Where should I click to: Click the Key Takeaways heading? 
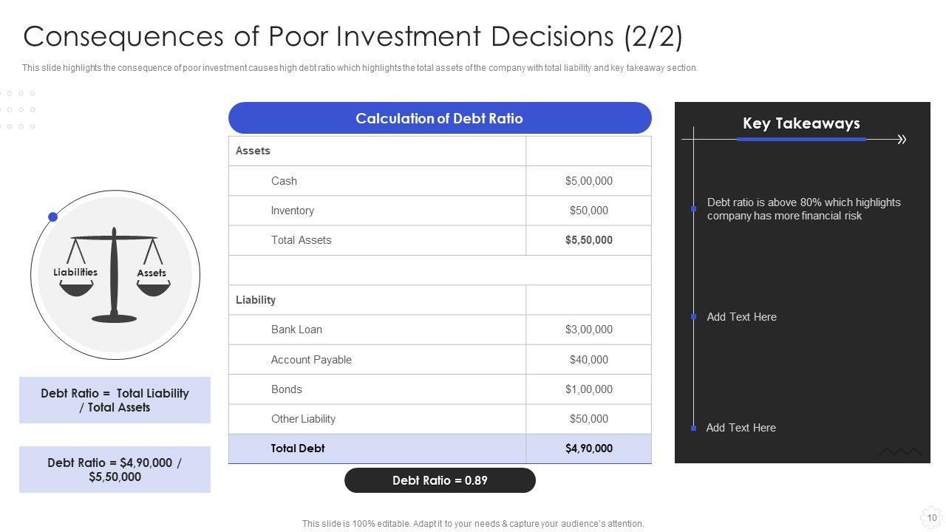[801, 123]
